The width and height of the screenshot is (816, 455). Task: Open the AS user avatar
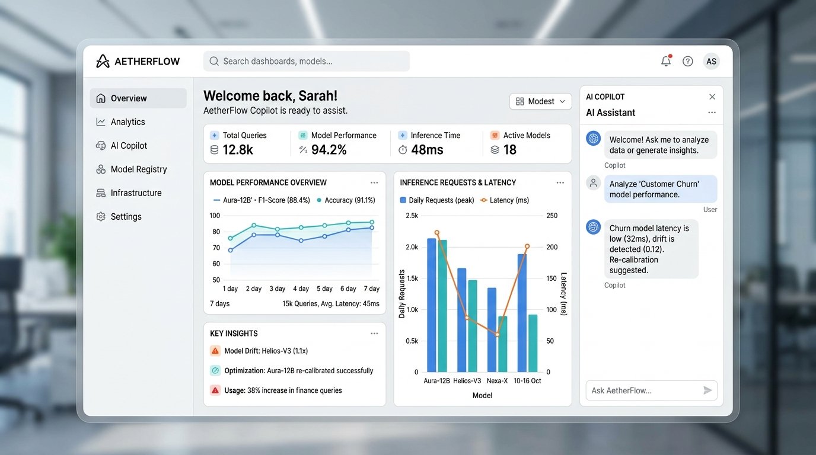(711, 61)
